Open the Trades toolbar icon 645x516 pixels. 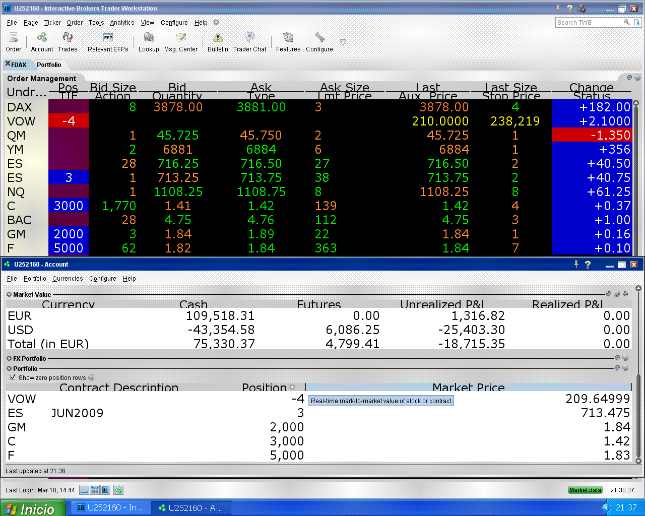[68, 42]
